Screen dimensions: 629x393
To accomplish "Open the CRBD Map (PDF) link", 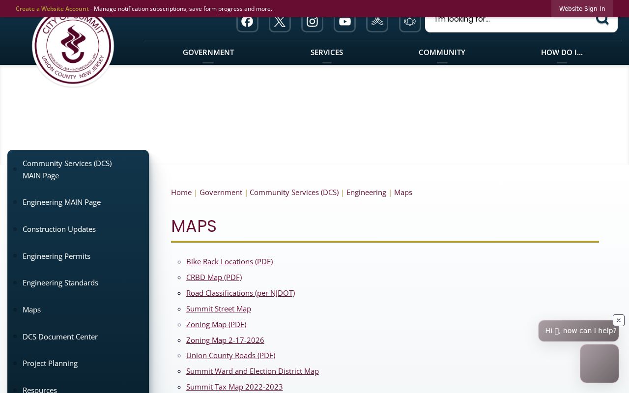I will tap(214, 278).
